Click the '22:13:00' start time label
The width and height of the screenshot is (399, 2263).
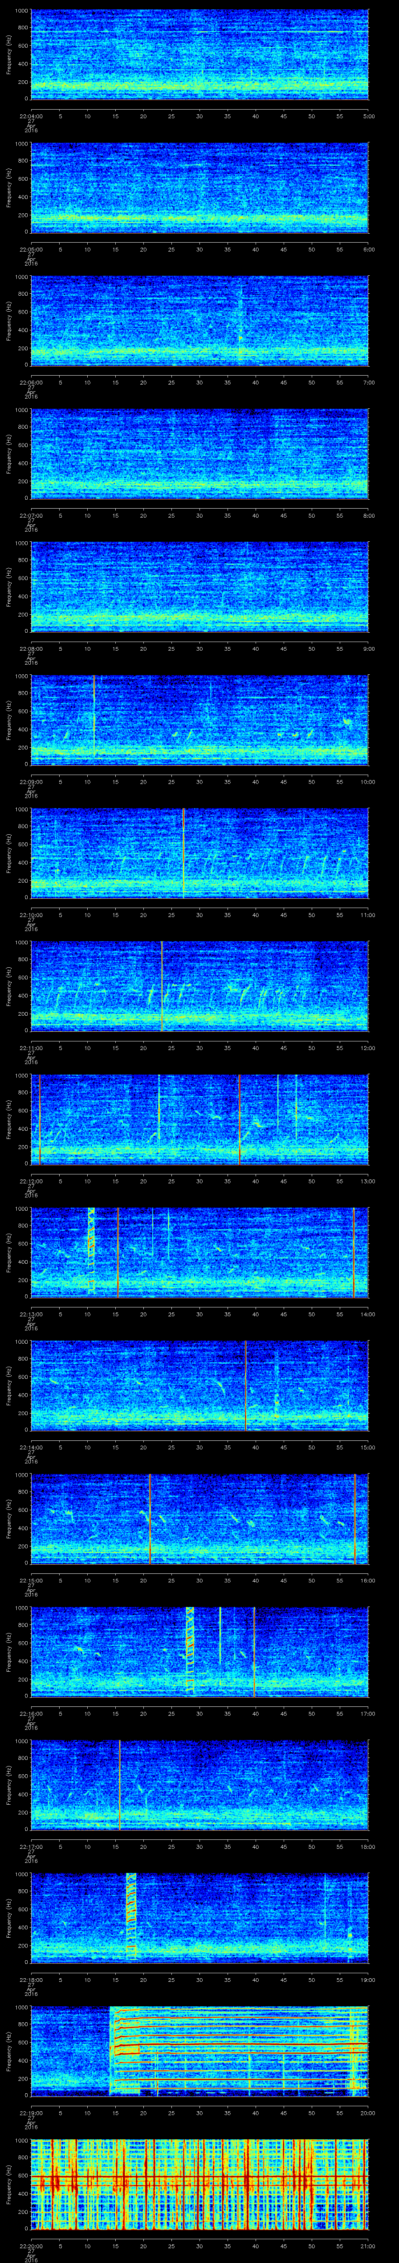31,1313
